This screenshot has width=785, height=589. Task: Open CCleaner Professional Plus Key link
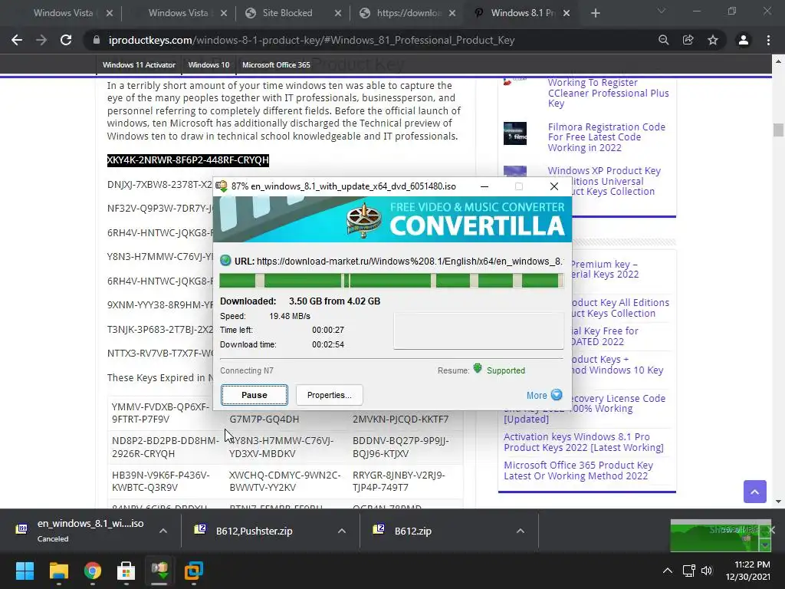tap(608, 93)
